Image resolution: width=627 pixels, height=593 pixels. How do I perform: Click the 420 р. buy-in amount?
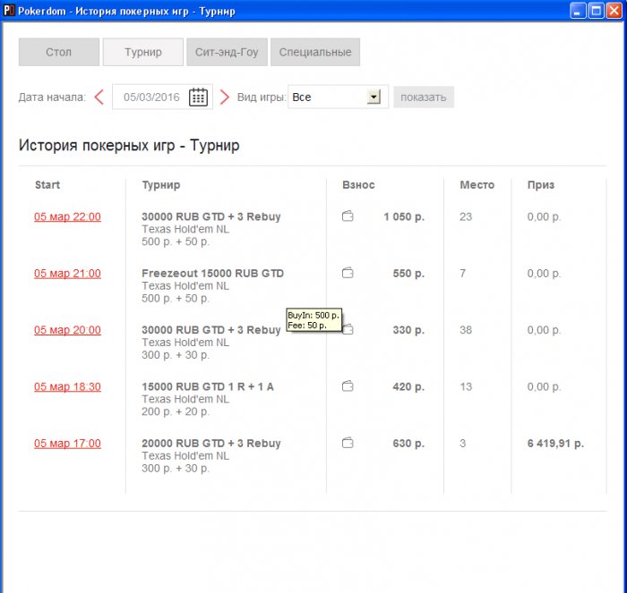(408, 386)
